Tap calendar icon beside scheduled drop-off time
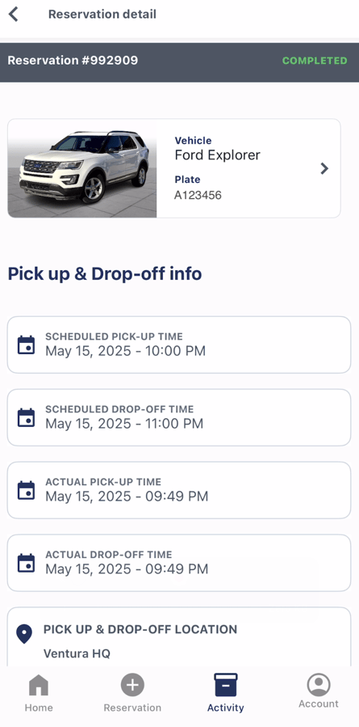Image resolution: width=359 pixels, height=727 pixels. click(26, 417)
